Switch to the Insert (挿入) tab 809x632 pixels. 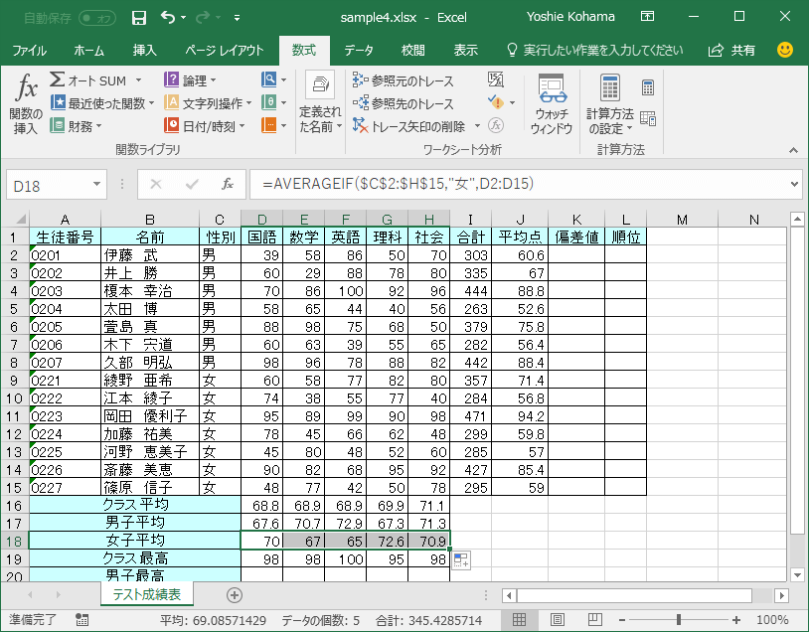pyautogui.click(x=144, y=50)
